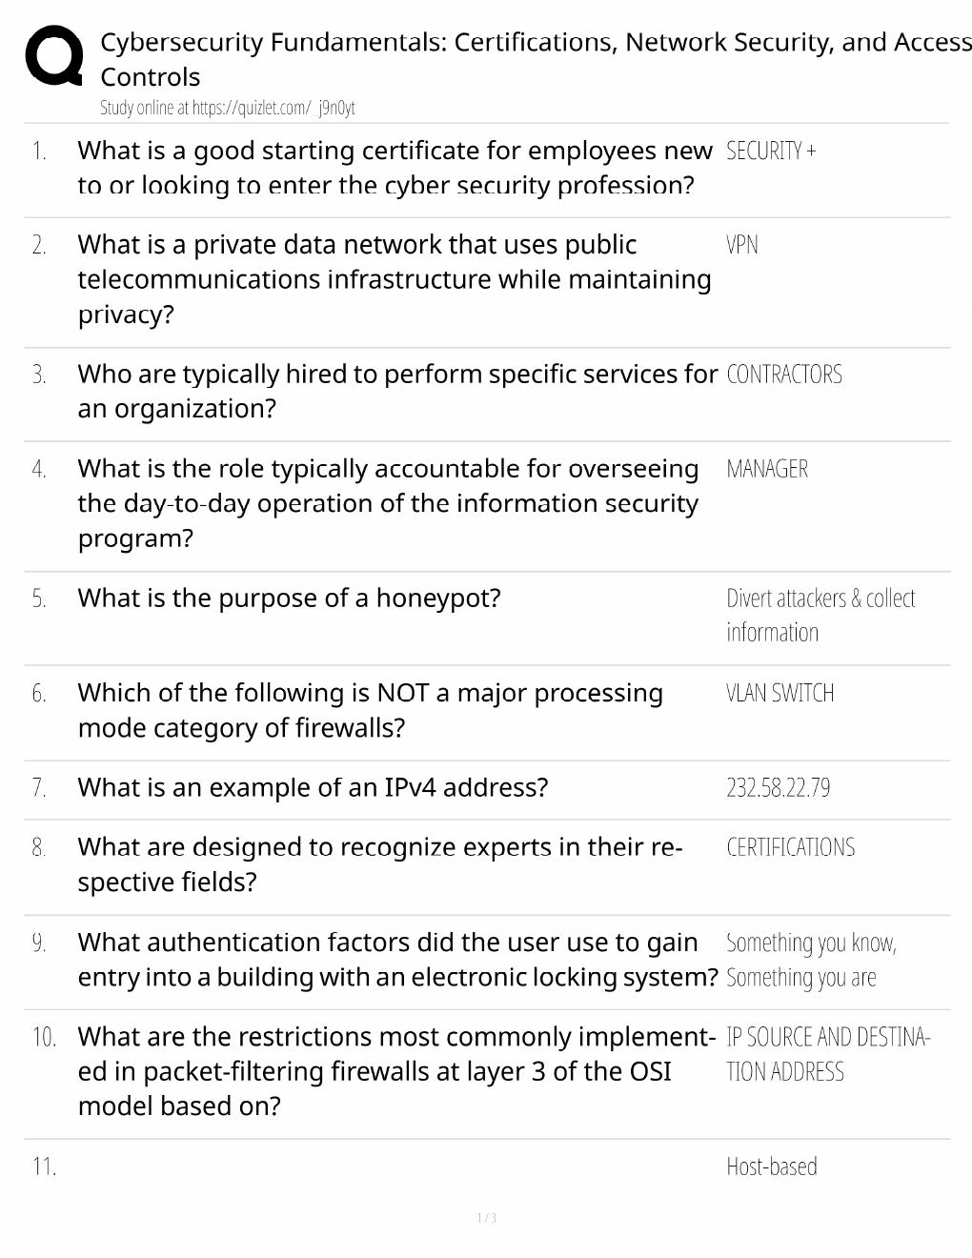The height and width of the screenshot is (1258, 972).
Task: Click the CERTIFICATIONS answer text
Action: (x=790, y=847)
